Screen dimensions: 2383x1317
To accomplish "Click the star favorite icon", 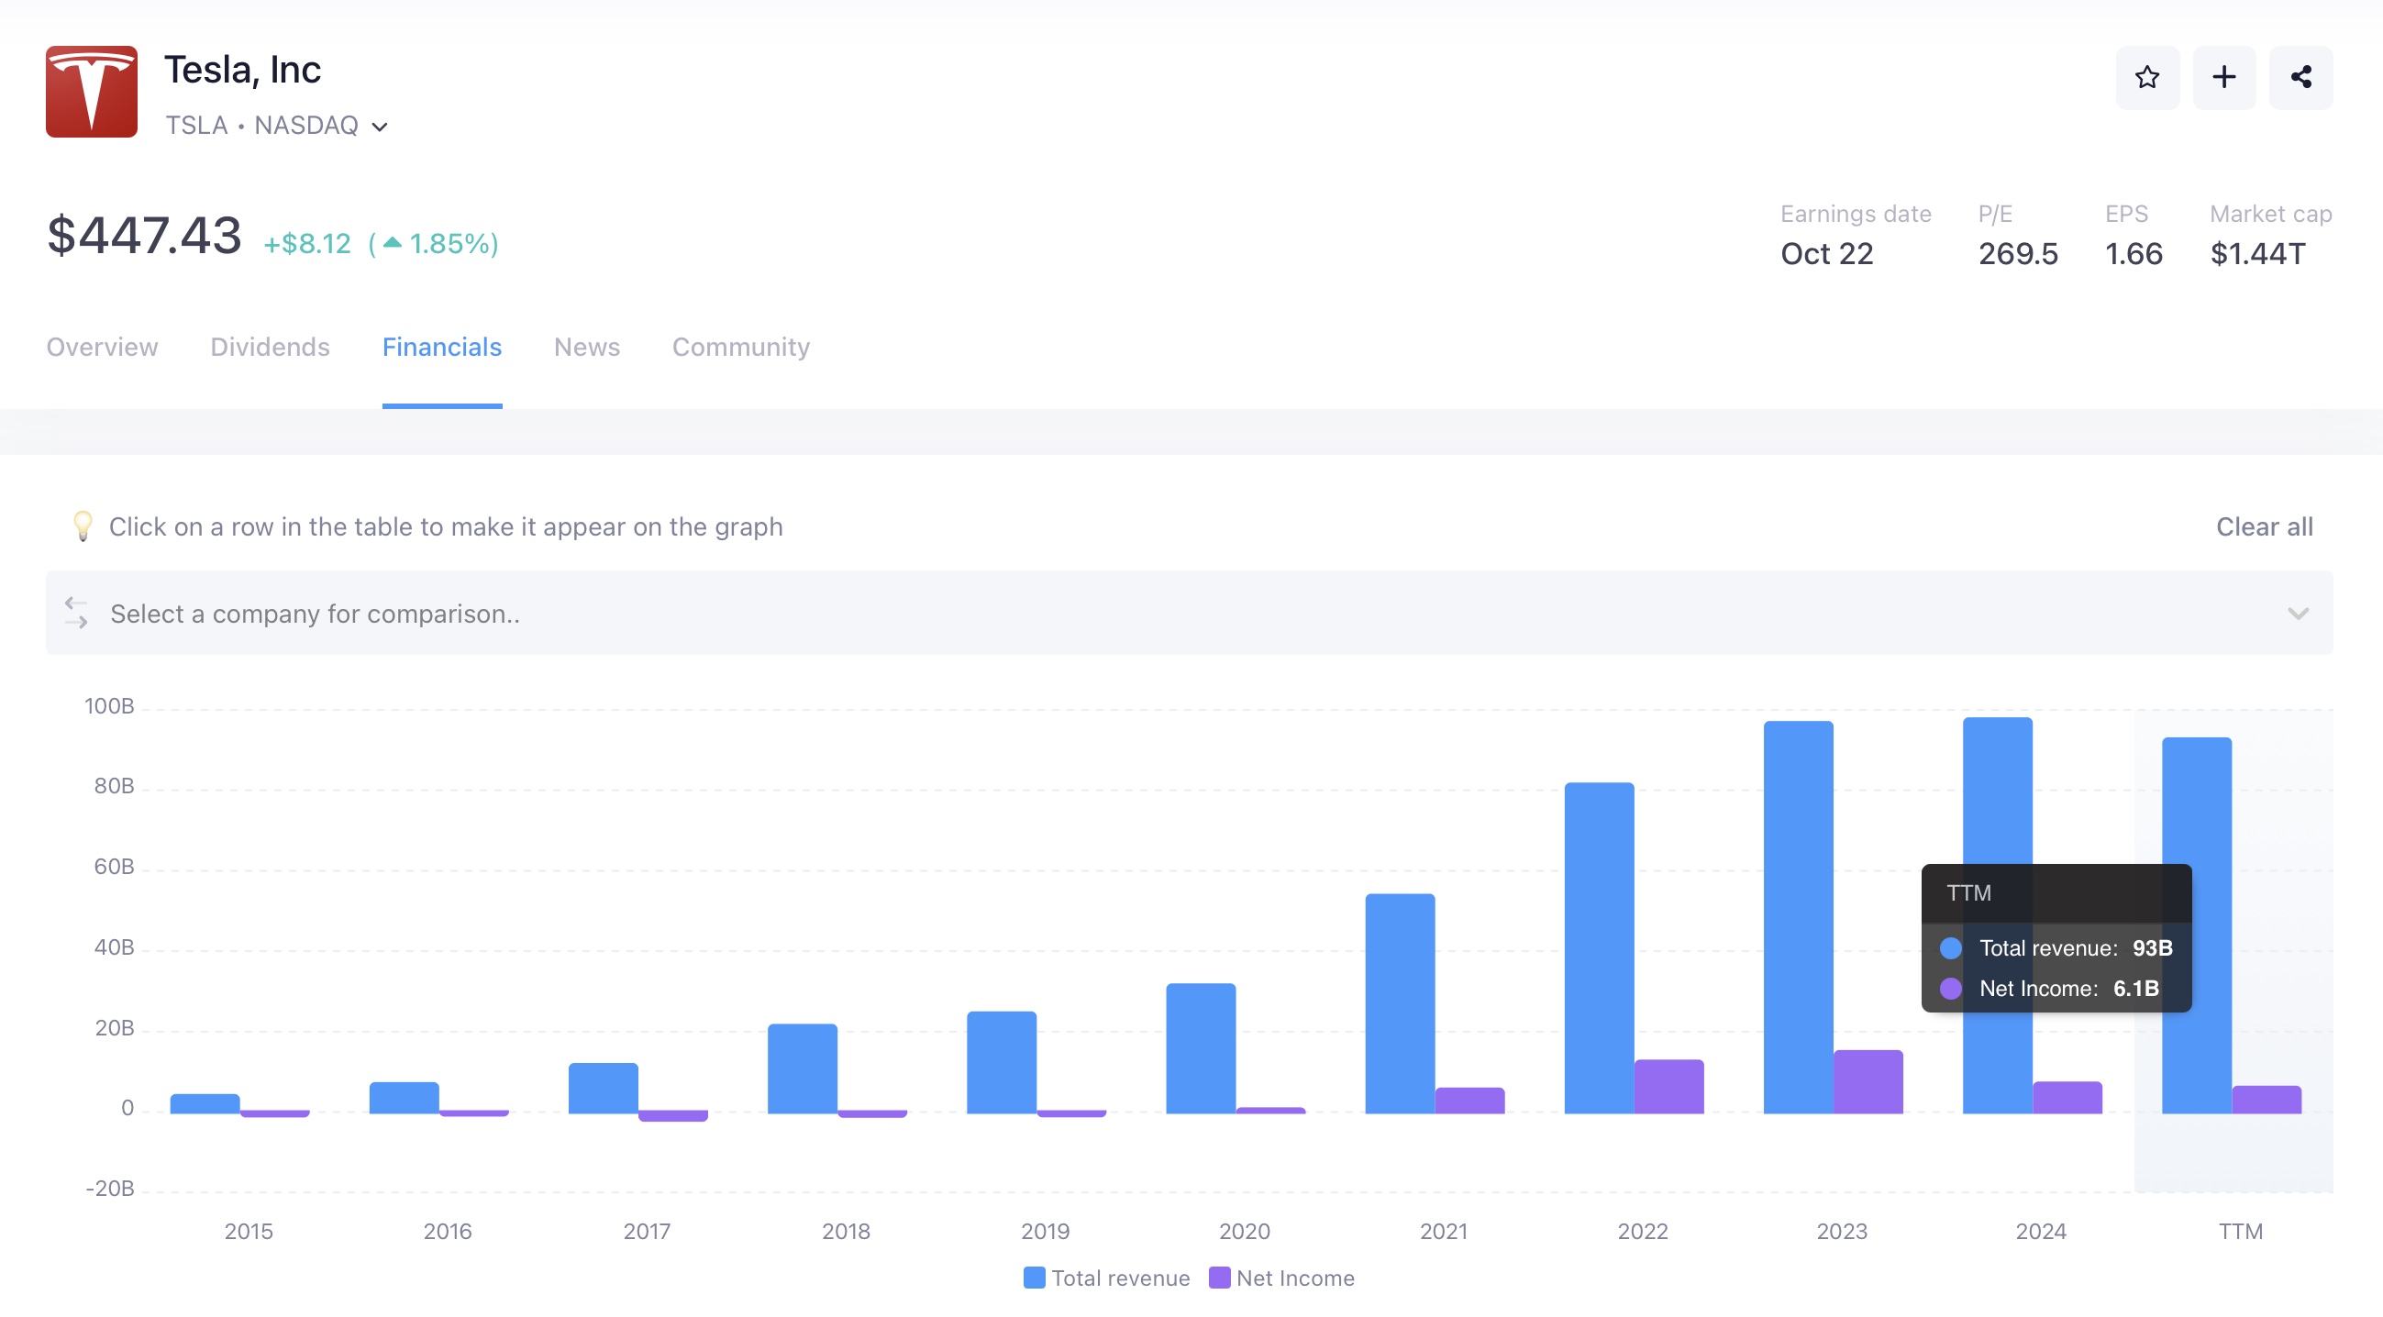I will click(2146, 77).
